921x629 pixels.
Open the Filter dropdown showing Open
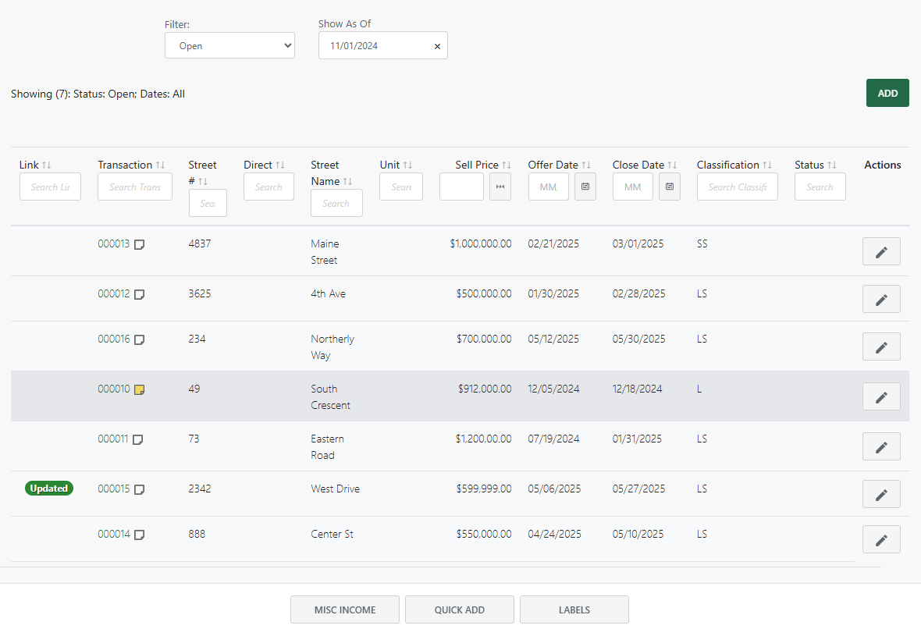pyautogui.click(x=229, y=45)
